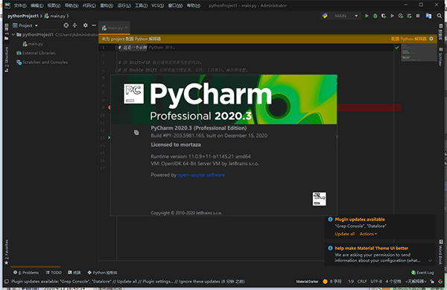This screenshot has width=447, height=290.
Task: Open the 帮助 (Help) menu
Action: pyautogui.click(x=194, y=5)
